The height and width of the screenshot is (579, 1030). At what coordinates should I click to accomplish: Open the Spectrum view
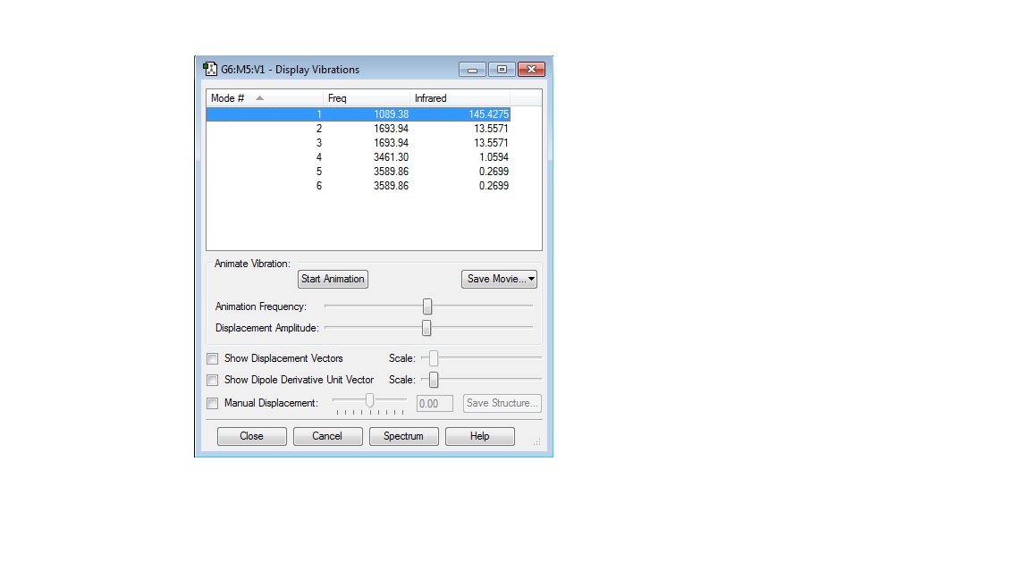click(403, 437)
